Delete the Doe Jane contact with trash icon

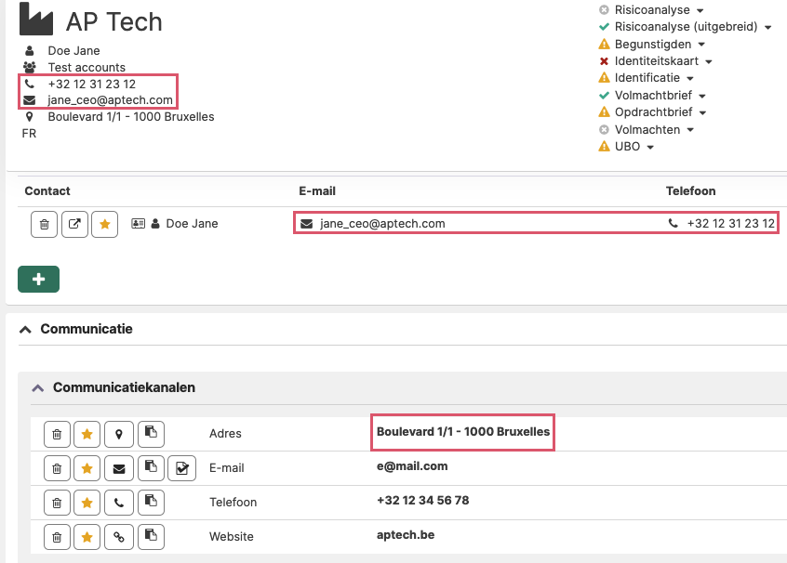44,224
